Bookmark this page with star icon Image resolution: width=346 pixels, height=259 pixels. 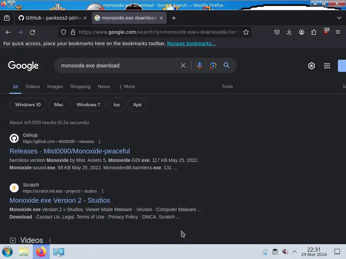tap(246, 32)
